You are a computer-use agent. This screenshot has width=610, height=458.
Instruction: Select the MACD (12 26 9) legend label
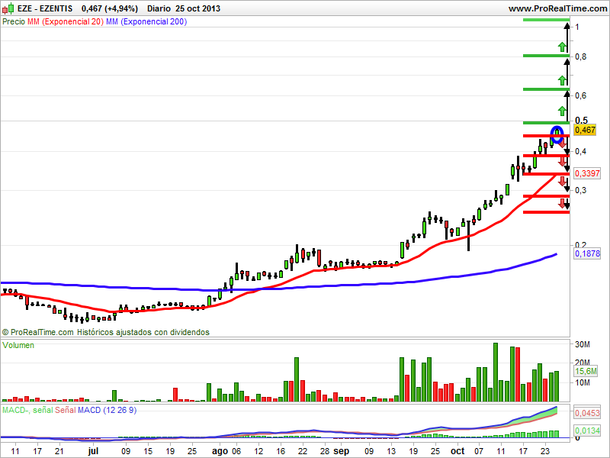pos(107,410)
